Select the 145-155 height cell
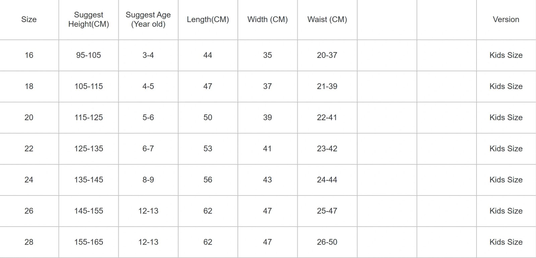 88,211
